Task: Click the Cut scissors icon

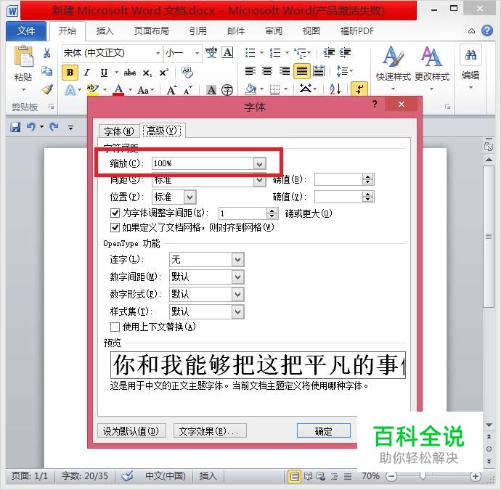Action: click(47, 53)
